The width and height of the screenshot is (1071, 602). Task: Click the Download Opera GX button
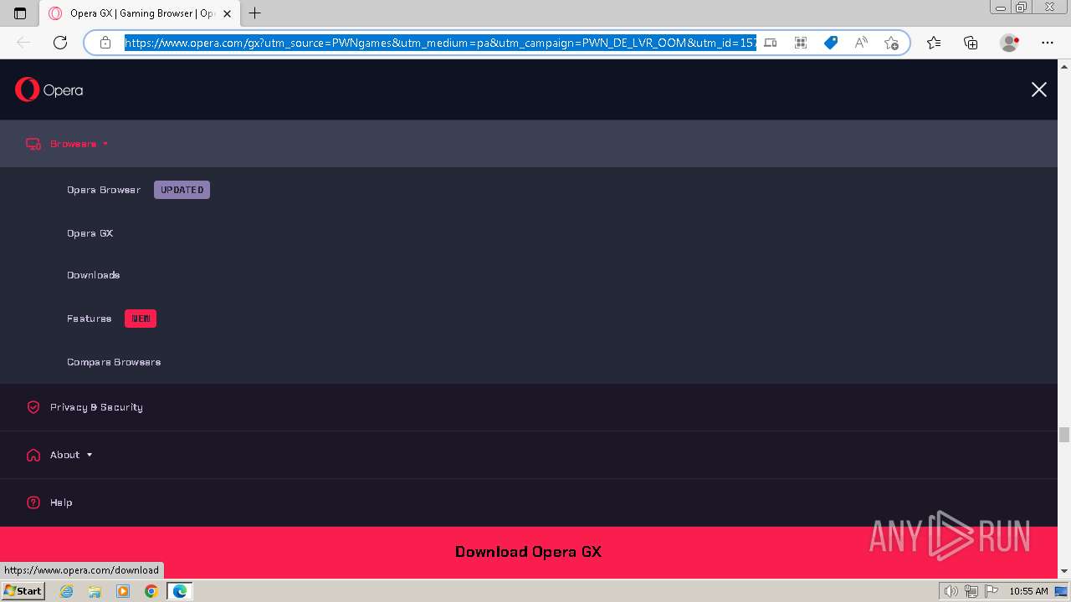pyautogui.click(x=529, y=552)
